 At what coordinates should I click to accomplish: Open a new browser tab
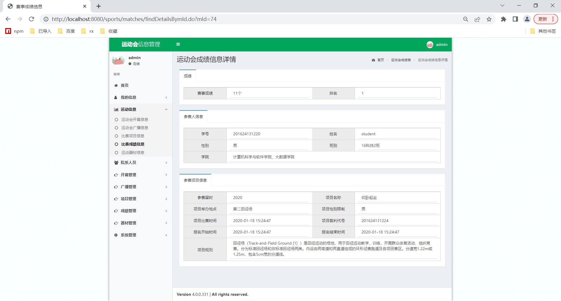tap(99, 6)
